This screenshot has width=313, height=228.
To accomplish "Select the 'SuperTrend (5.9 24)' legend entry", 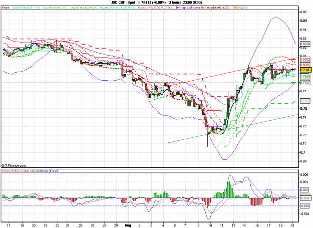I will [x=84, y=8].
